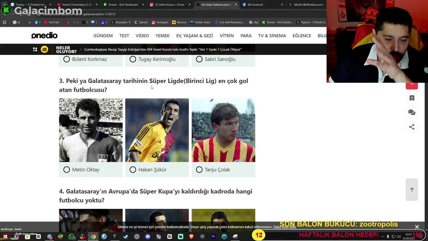Screen dimensions: 428x241
Task: Open the Remove bookmark
Action: [x=179, y=22]
